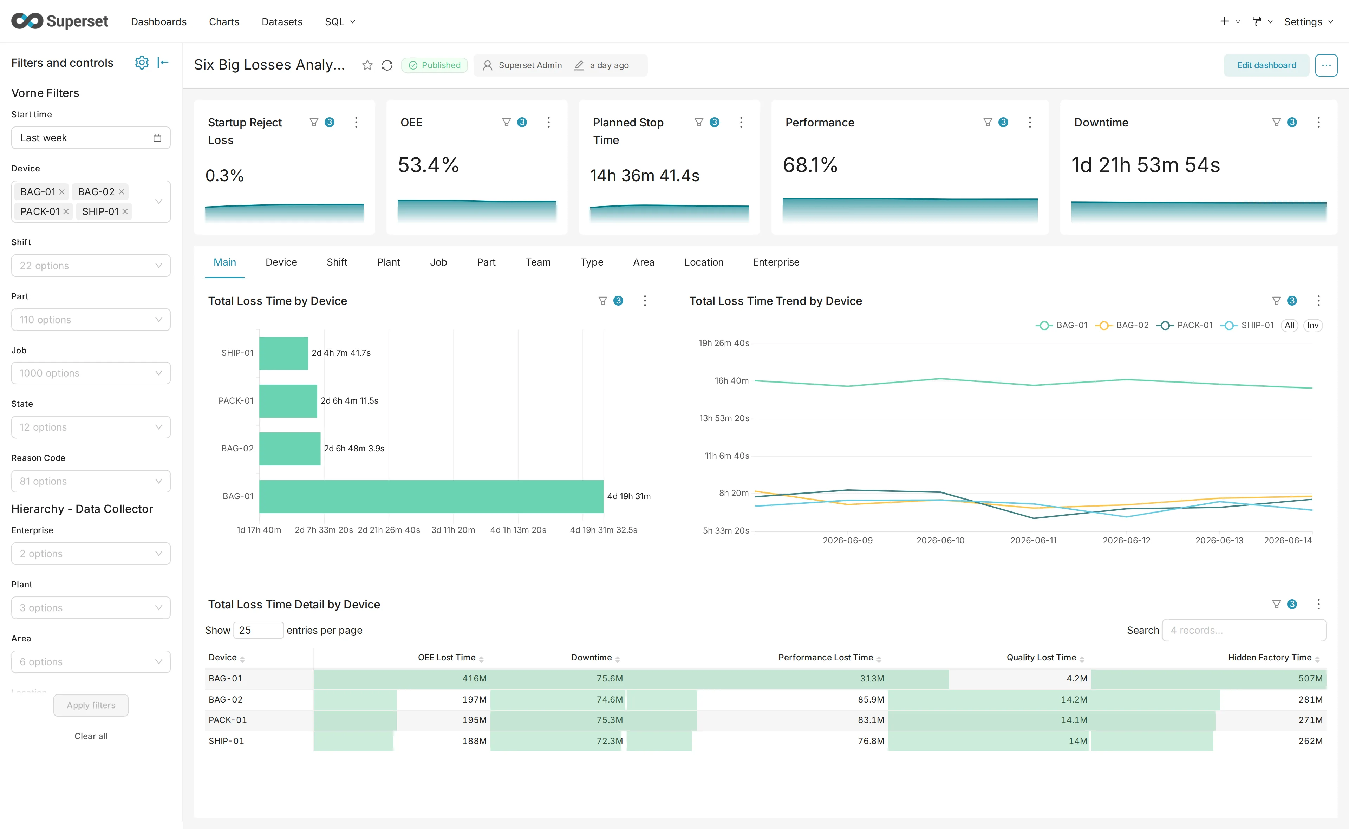Switch to the Team tab
The width and height of the screenshot is (1349, 829).
click(538, 262)
